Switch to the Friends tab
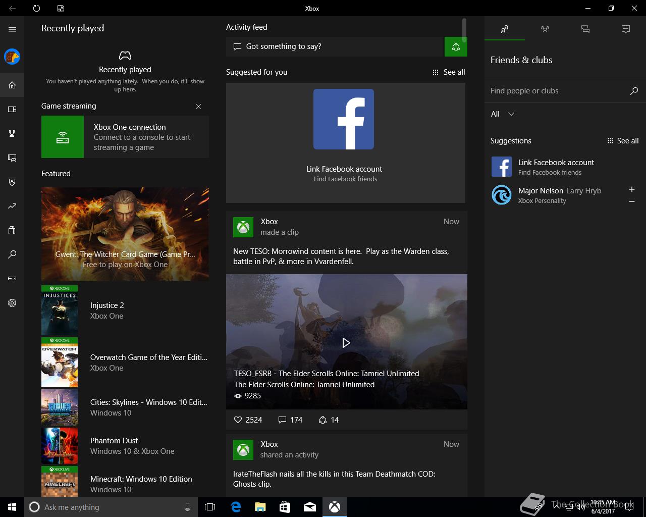 coord(505,29)
